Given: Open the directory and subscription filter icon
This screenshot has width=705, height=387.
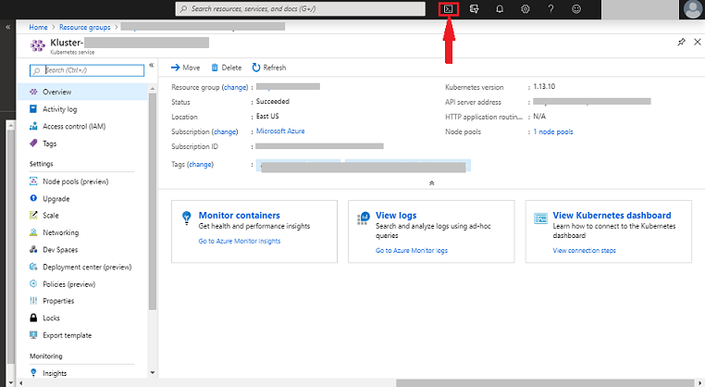Looking at the screenshot, I should tap(474, 8).
